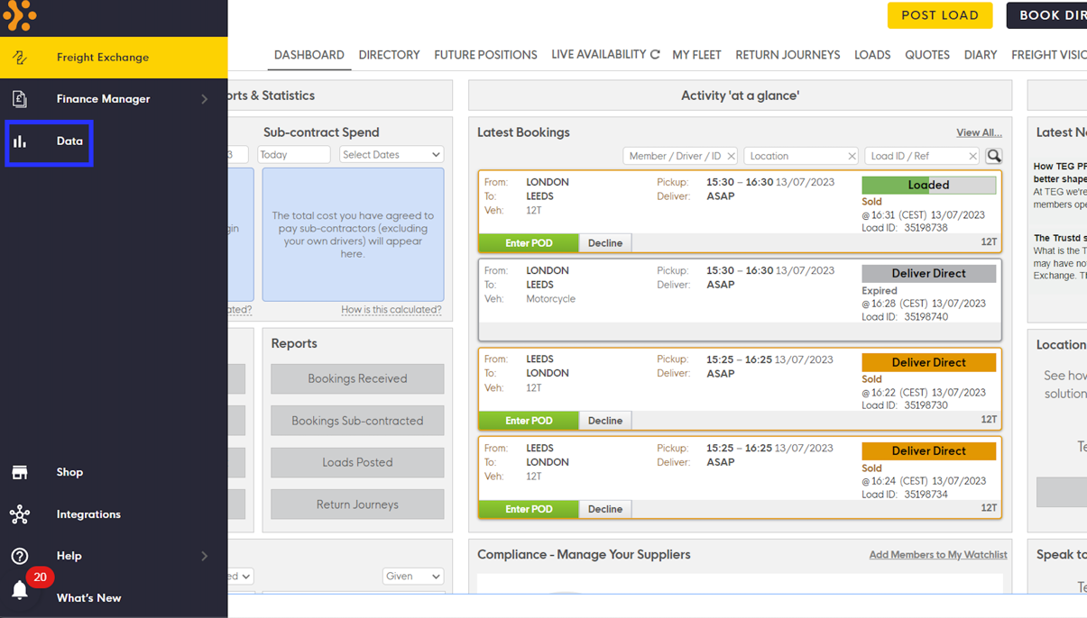This screenshot has height=618, width=1087.
Task: Refresh Live Availability with the reload icon
Action: [x=655, y=55]
